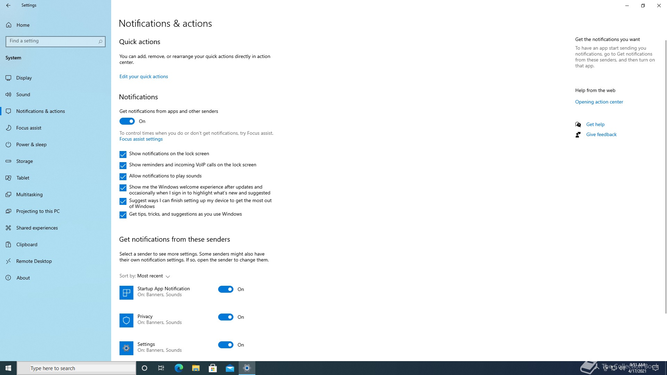Click the Projecting to this PC icon
The image size is (667, 375).
click(x=9, y=211)
